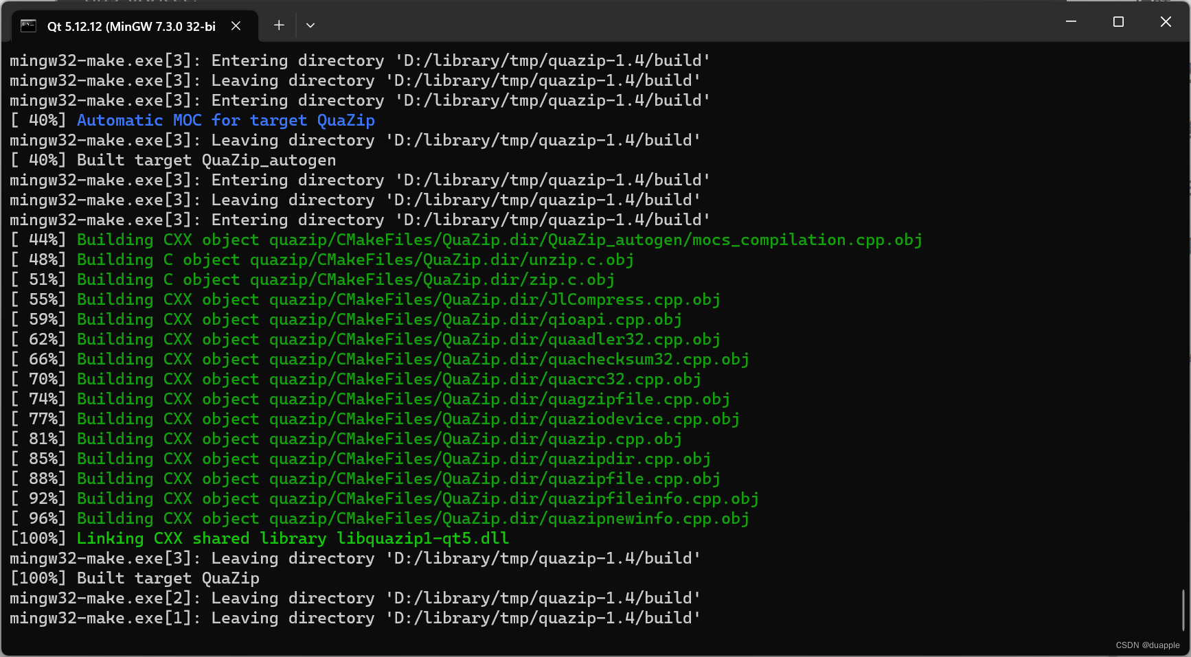Close the Qt 5.12.12 terminal tab
Image resolution: width=1191 pixels, height=657 pixels.
tap(236, 26)
